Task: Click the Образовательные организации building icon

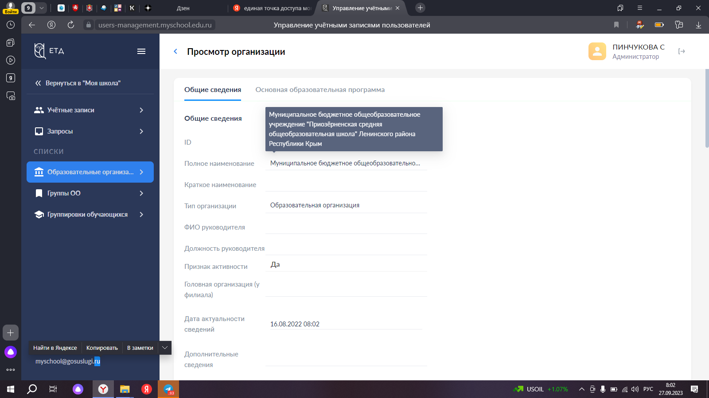Action: point(39,172)
